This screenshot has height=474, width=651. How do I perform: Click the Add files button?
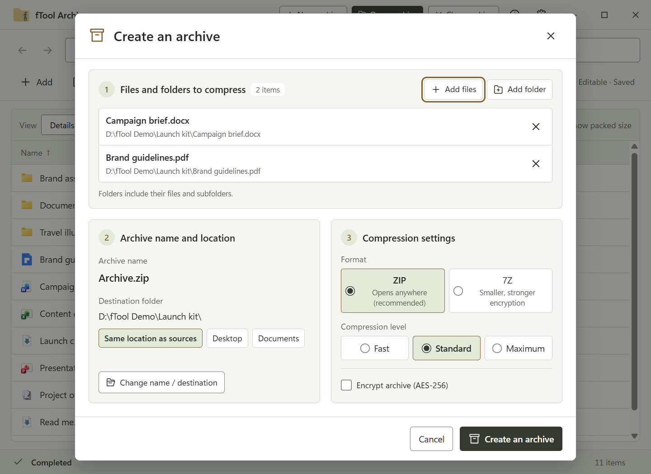pyautogui.click(x=453, y=89)
